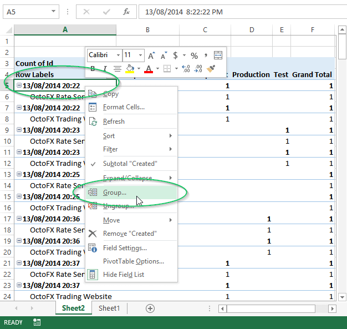The image size is (347, 329).
Task: Uncheck Subtotal "Created" menu option
Action: click(x=130, y=164)
